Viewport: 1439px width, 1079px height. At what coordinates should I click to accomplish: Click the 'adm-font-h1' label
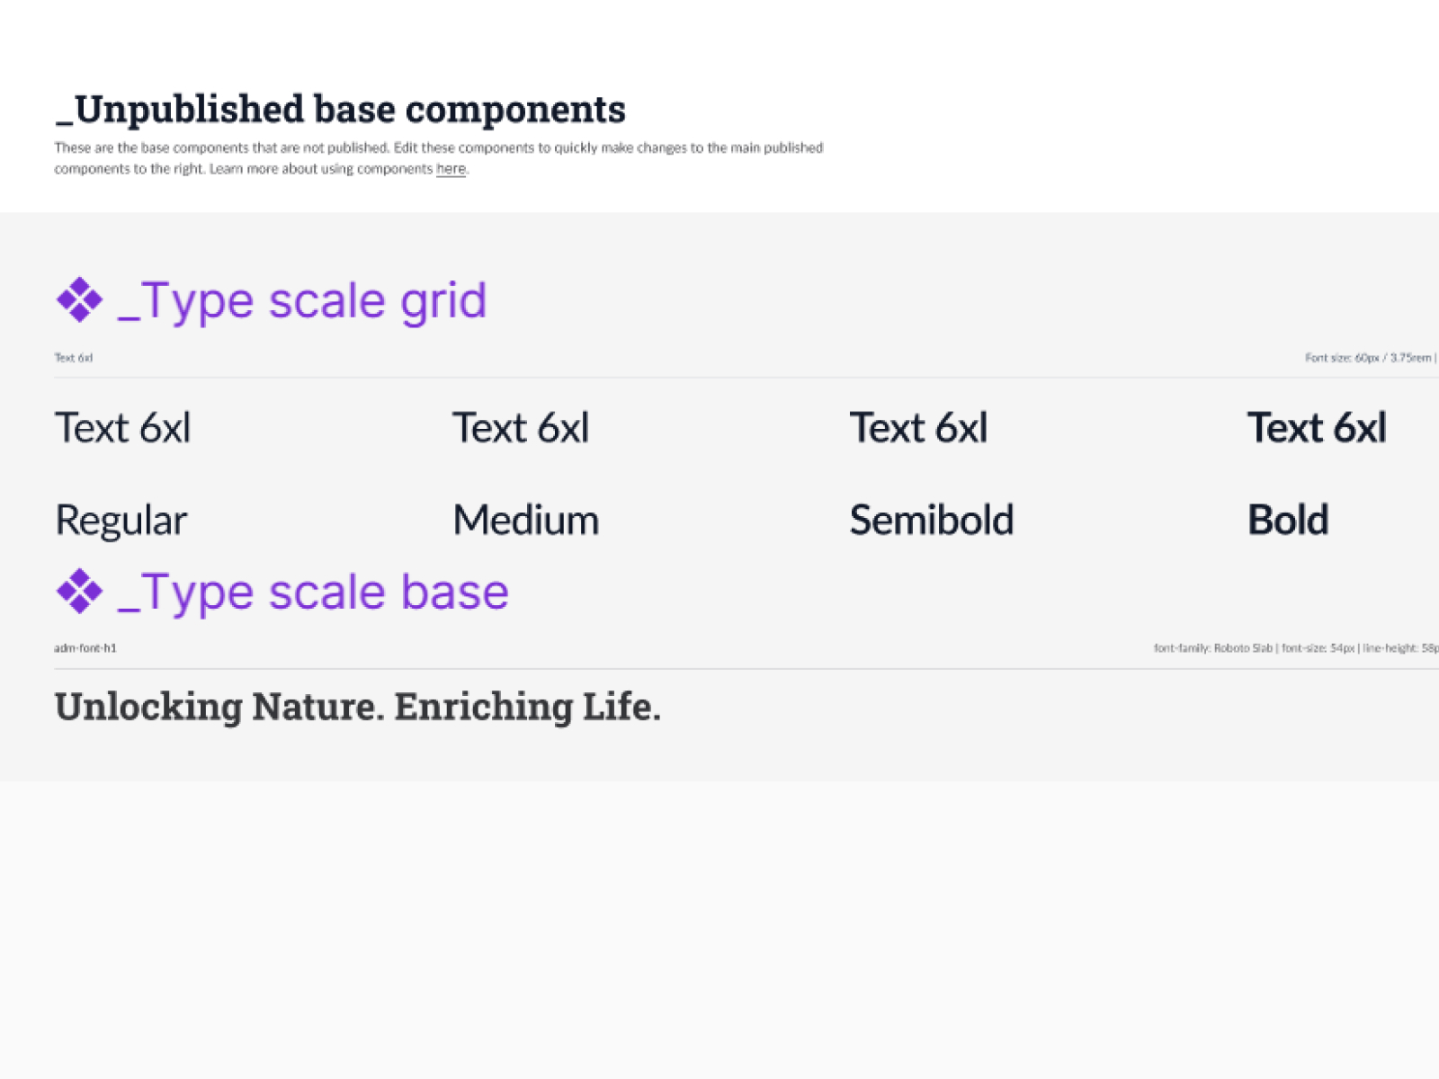85,648
